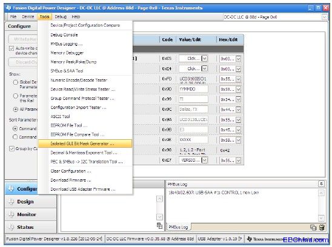Open the Device menu

[x=28, y=17]
